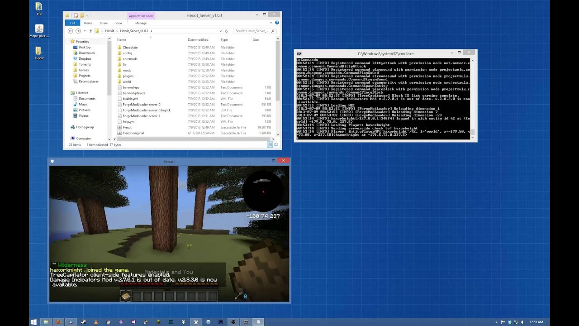
Task: Click Explorer Back navigation arrow
Action: point(70,31)
